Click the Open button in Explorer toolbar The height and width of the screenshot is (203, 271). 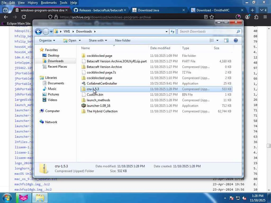[x=70, y=40]
